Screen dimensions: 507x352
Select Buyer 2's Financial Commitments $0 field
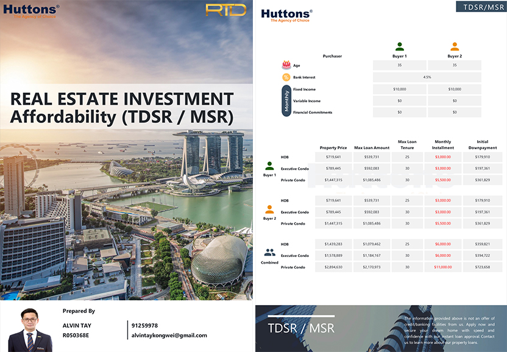(x=455, y=112)
